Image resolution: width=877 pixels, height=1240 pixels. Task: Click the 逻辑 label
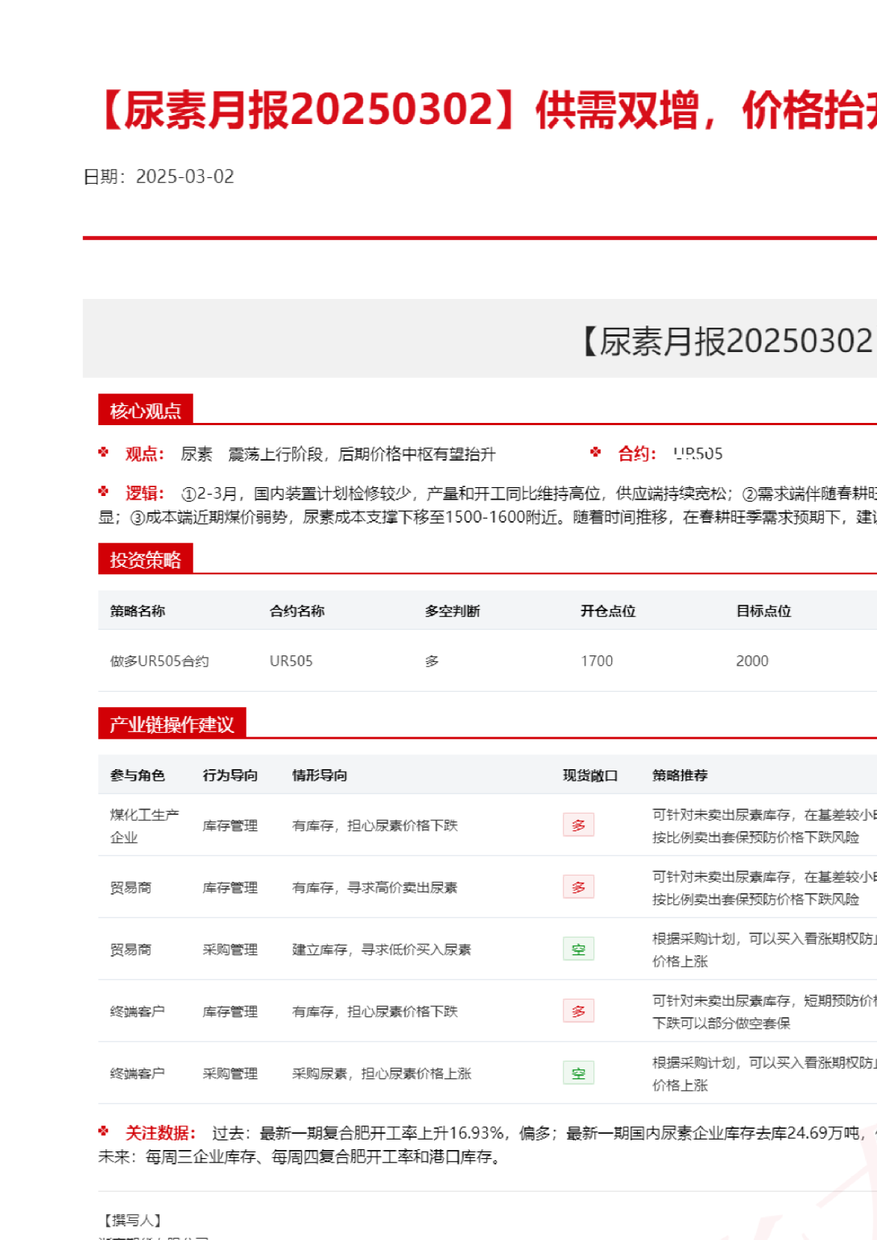[x=144, y=493]
